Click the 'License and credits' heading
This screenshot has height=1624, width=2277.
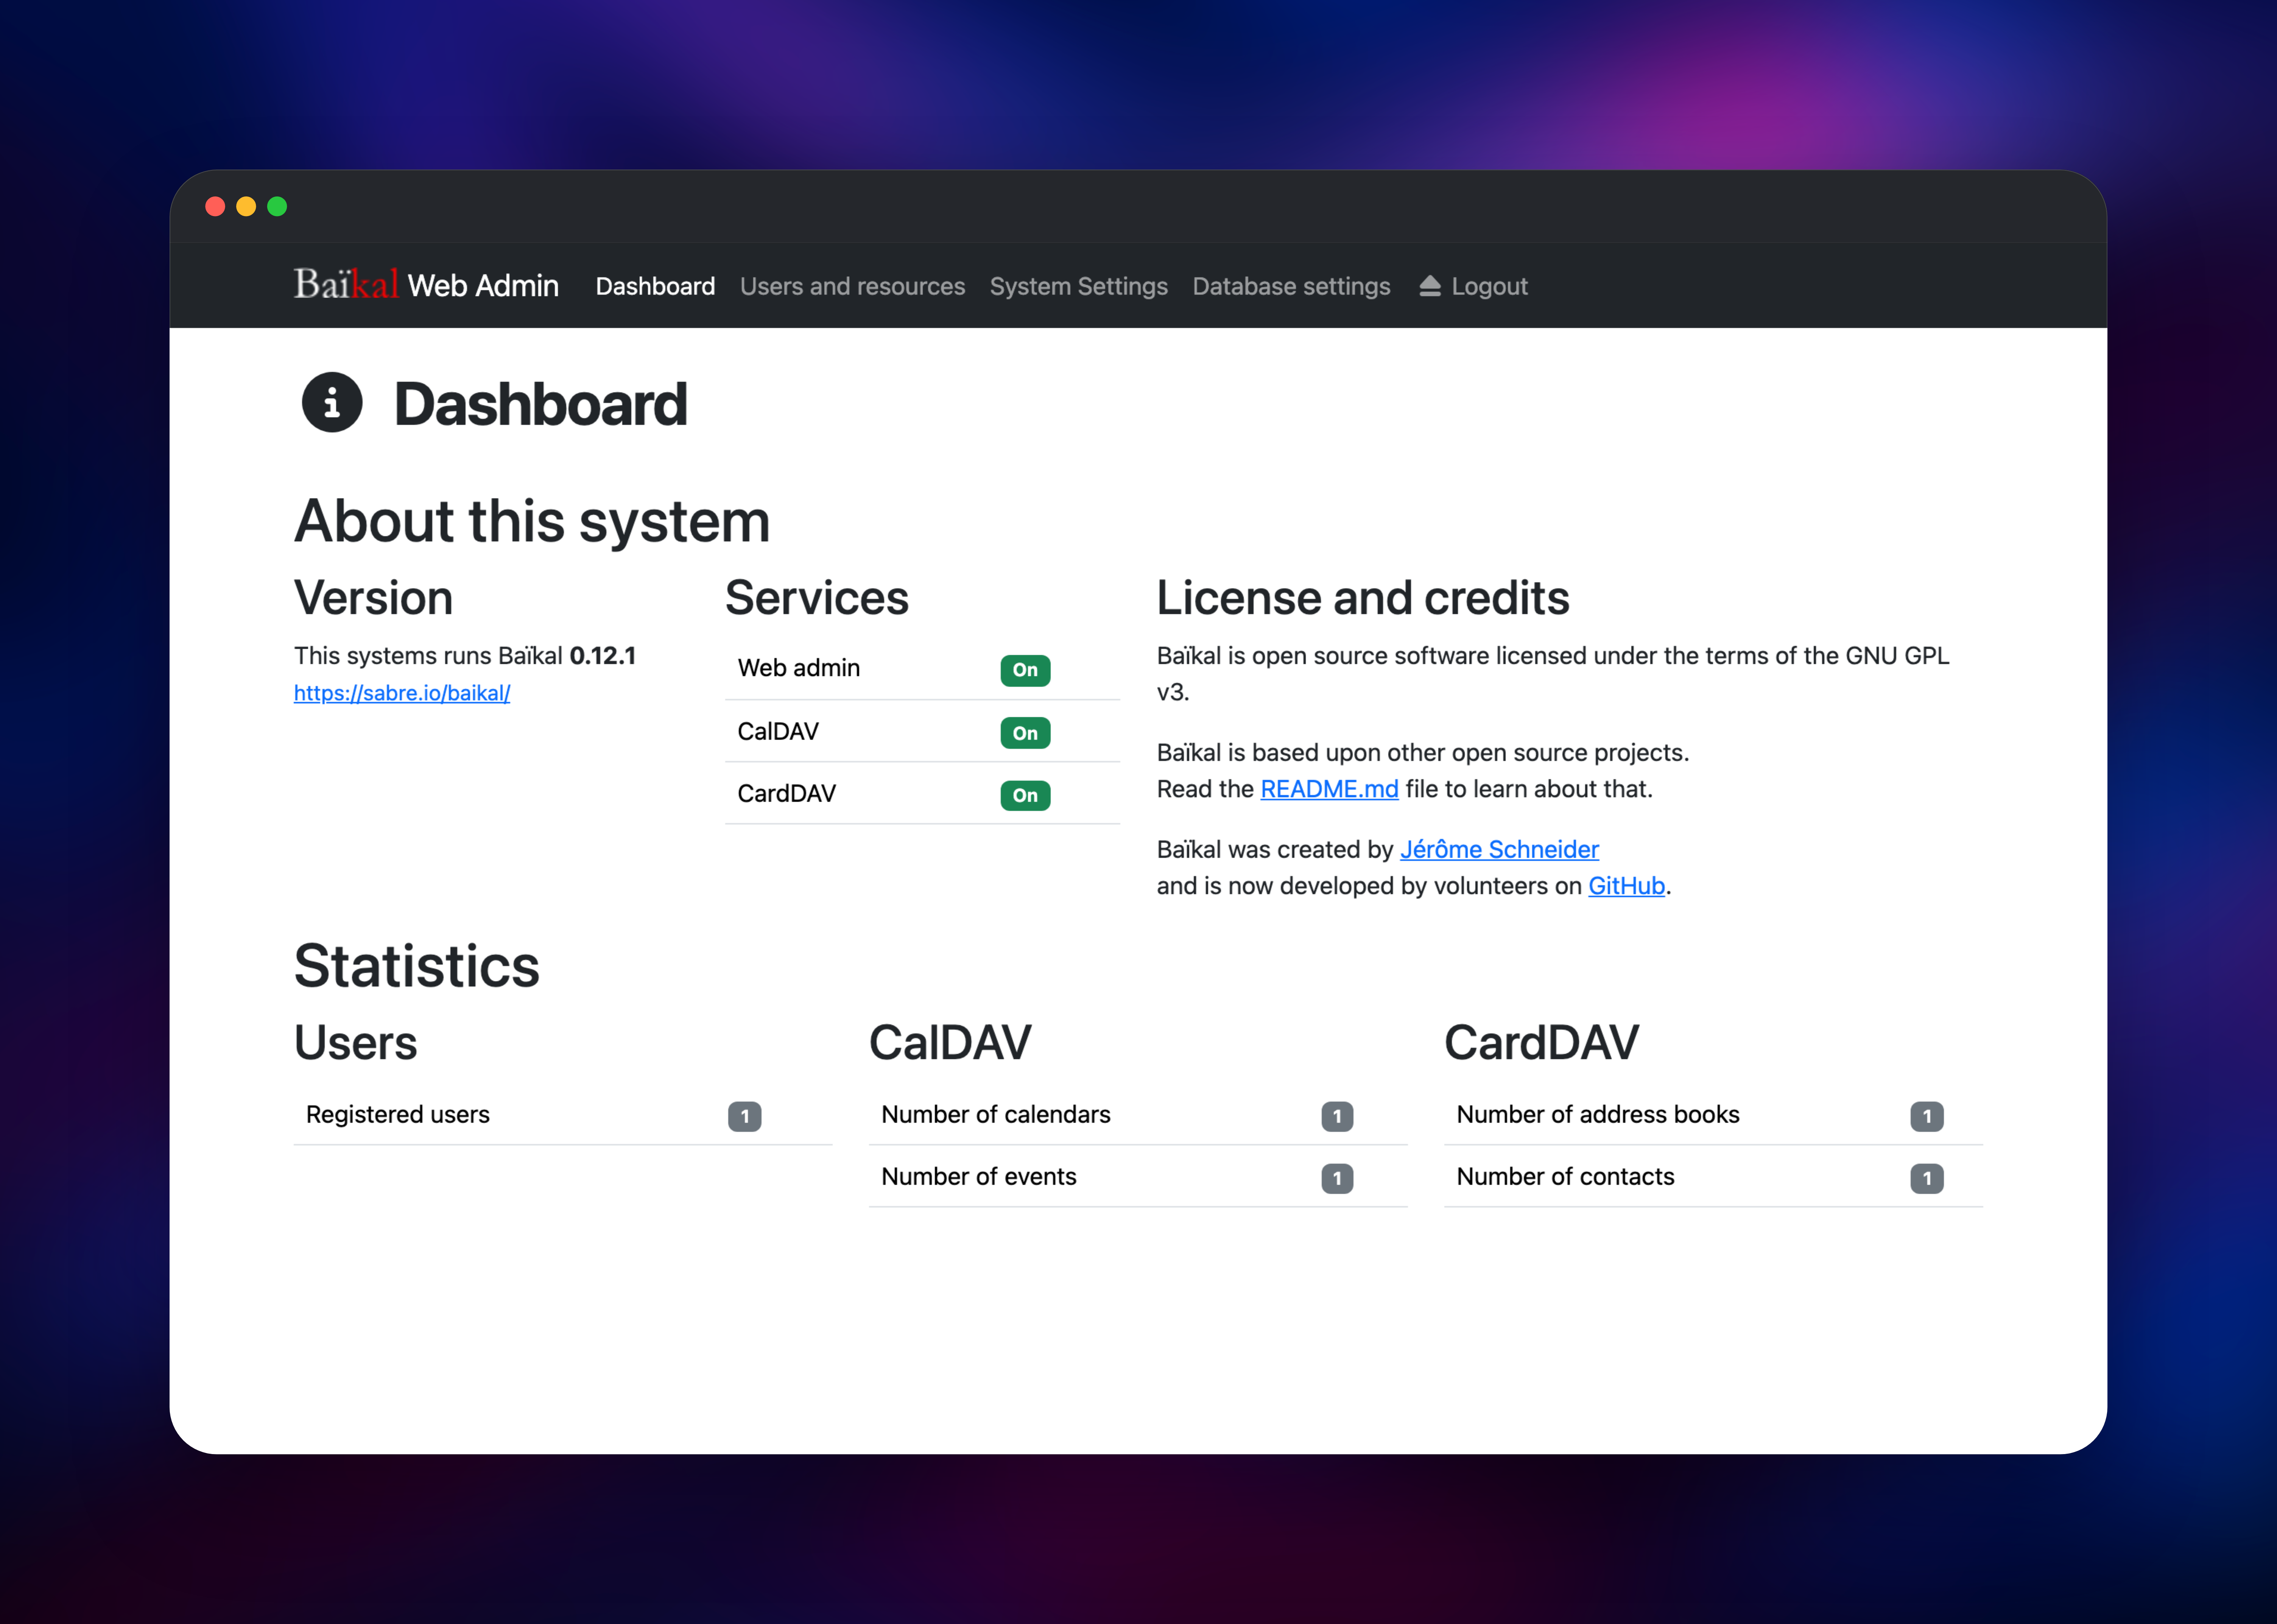pos(1363,598)
